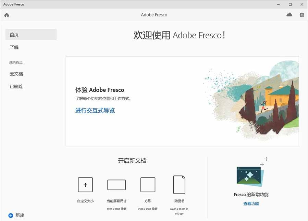308x221 pixels.
Task: Open settings gear icon
Action: pos(302,15)
